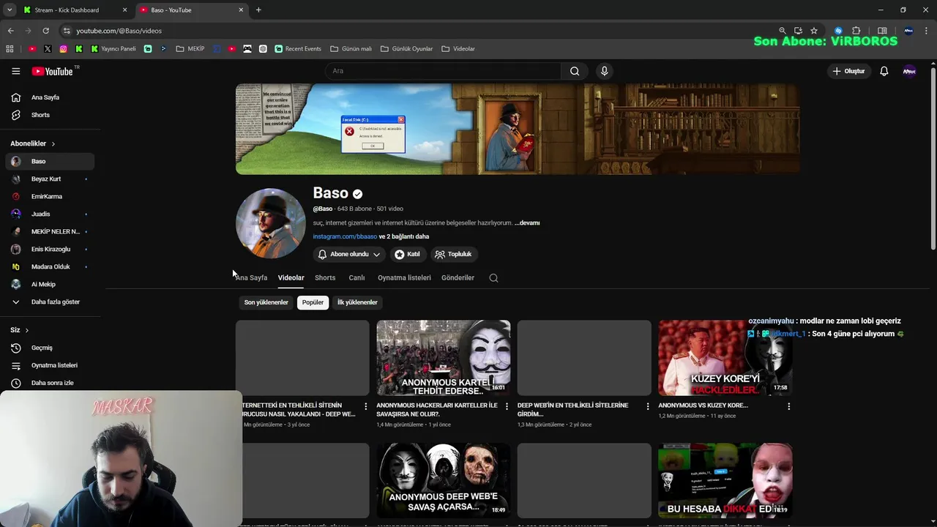Open options for ANONYMOUS HACKERLARI KARTELLER video
Viewport: 937px width, 527px height.
click(507, 406)
